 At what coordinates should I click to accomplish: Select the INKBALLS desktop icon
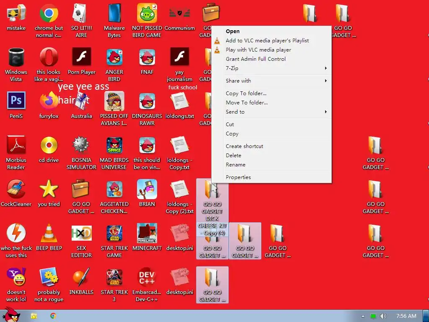coord(81,281)
